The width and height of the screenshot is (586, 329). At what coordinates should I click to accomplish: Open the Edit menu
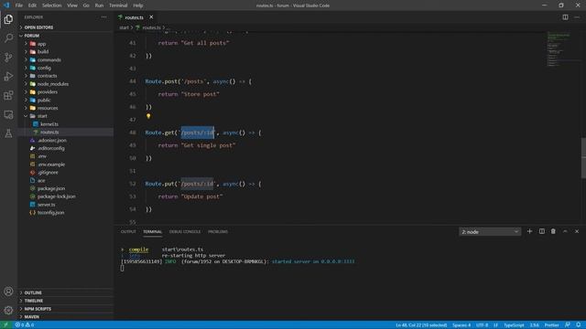tap(32, 5)
